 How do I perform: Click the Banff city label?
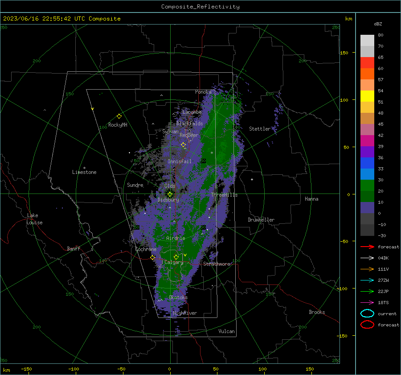(x=74, y=248)
